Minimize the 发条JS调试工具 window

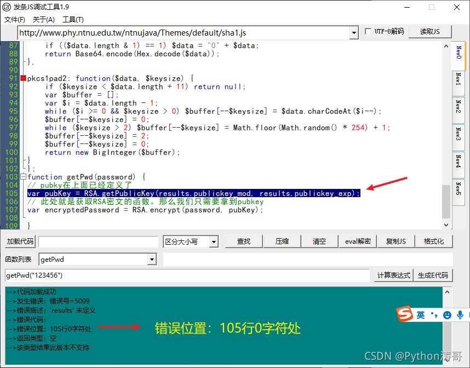[x=407, y=7]
